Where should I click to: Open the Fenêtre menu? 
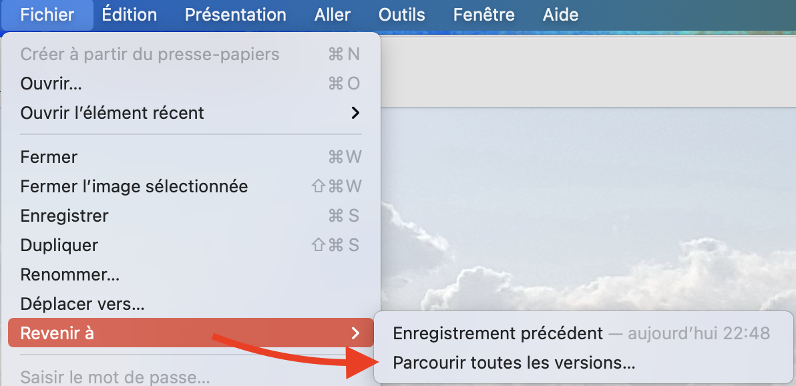484,15
